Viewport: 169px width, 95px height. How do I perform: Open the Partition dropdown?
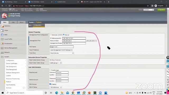point(149,10)
